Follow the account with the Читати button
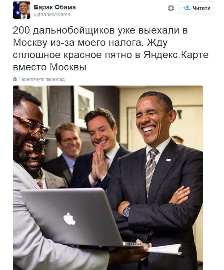 click(x=197, y=8)
